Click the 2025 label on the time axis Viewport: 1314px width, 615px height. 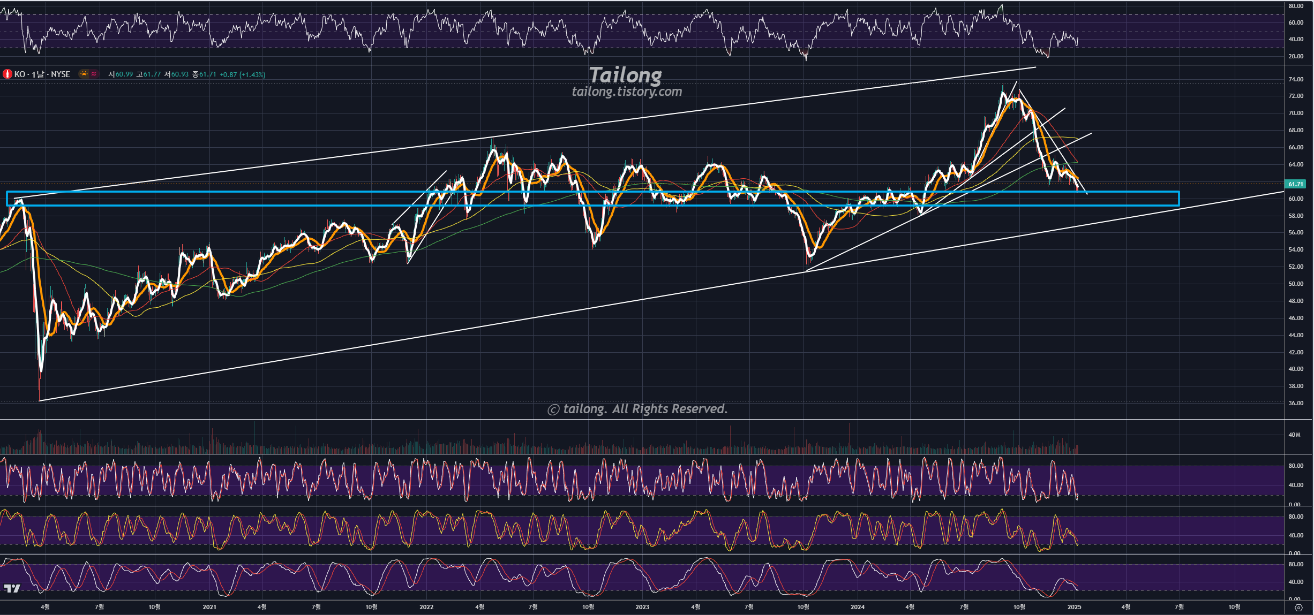(1074, 607)
